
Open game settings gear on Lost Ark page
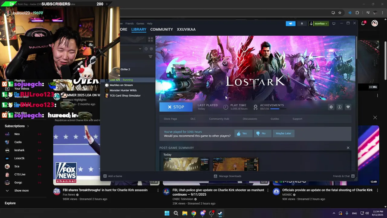click(331, 107)
